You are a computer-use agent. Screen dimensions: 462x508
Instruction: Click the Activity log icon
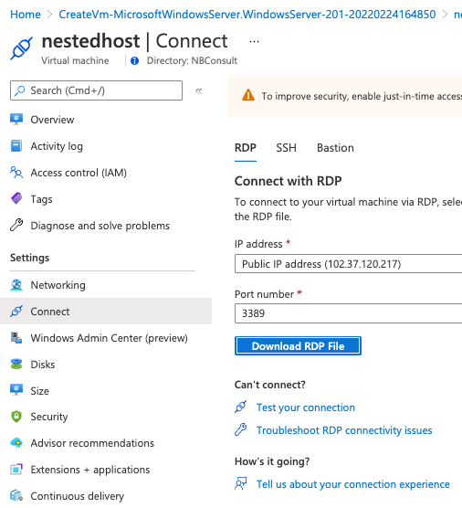tap(16, 146)
